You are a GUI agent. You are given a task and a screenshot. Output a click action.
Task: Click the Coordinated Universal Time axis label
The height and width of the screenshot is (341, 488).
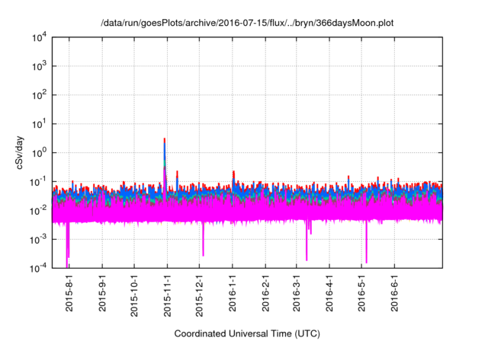248,334
